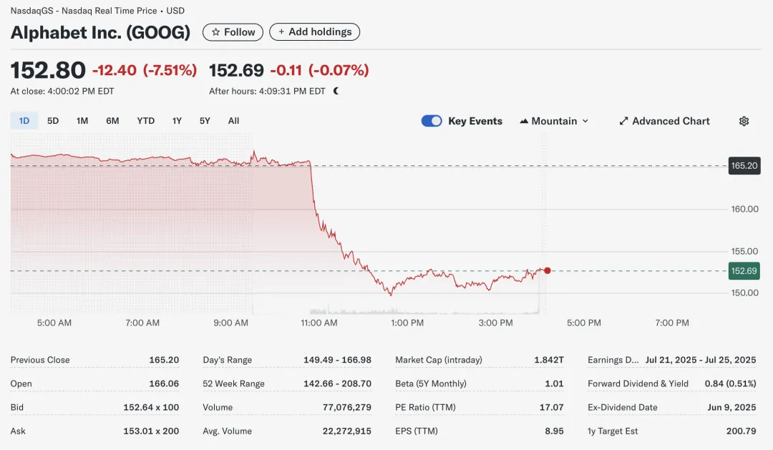The height and width of the screenshot is (450, 773).
Task: Click the NasdaqGS Real Time Price header text
Action: coord(97,10)
